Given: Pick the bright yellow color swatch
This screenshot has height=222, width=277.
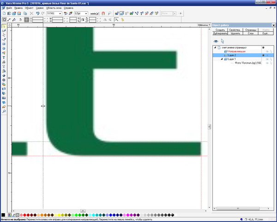Looking at the screenshot, I should (x=59, y=215).
